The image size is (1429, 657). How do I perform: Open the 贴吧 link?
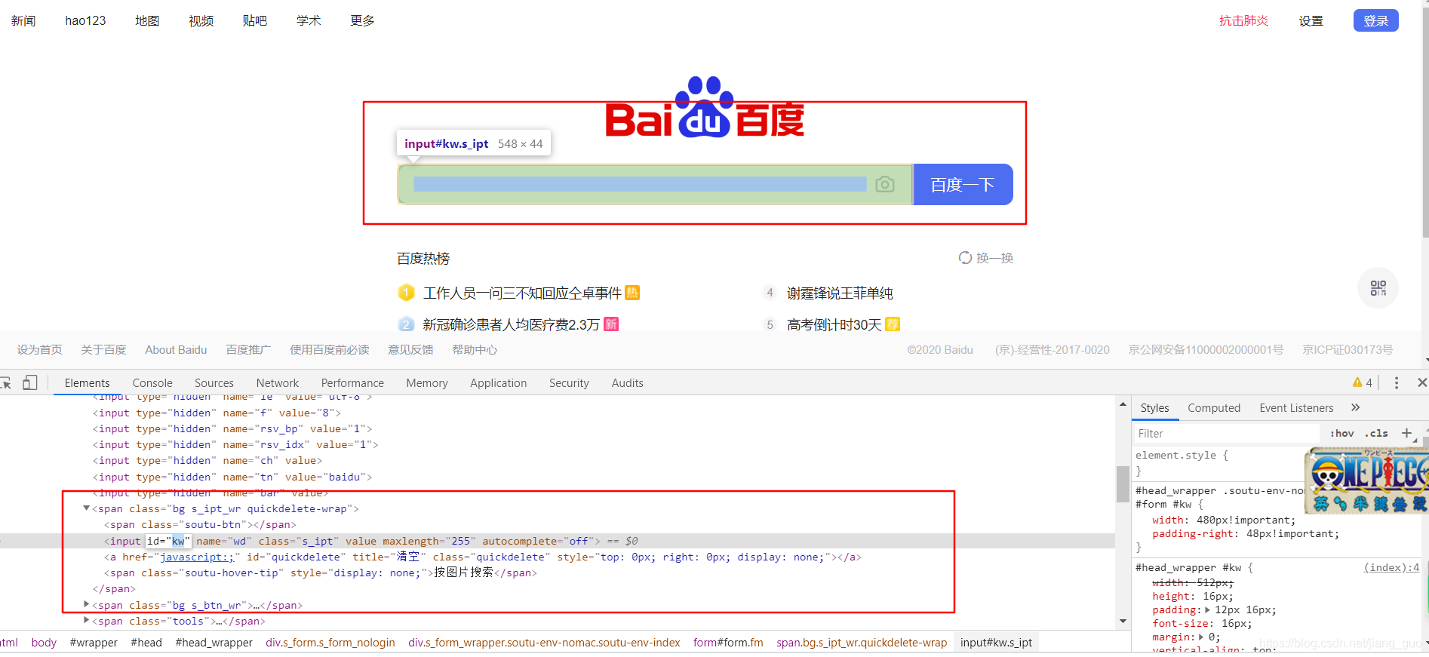(x=255, y=21)
